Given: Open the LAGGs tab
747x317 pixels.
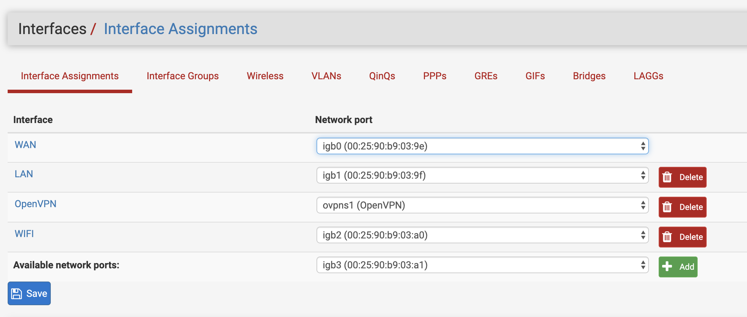Looking at the screenshot, I should click(648, 76).
